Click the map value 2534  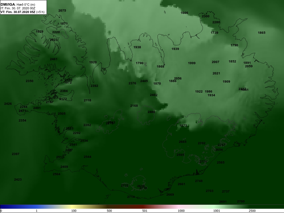84,141
